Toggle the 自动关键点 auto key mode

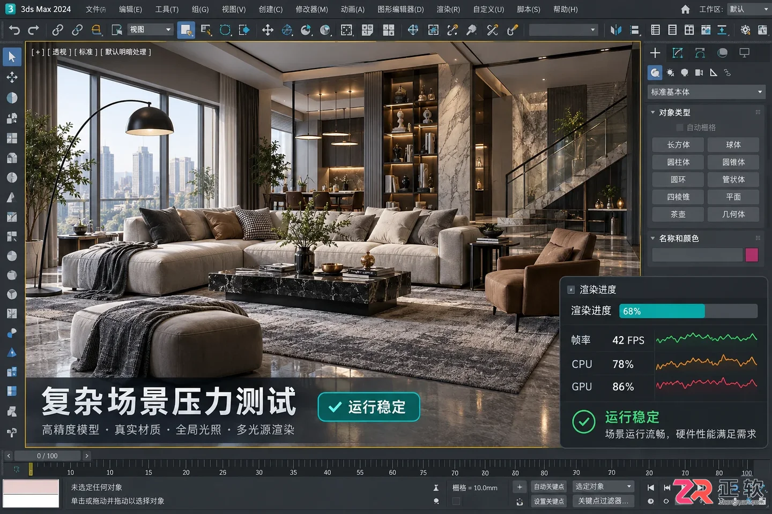pyautogui.click(x=548, y=487)
